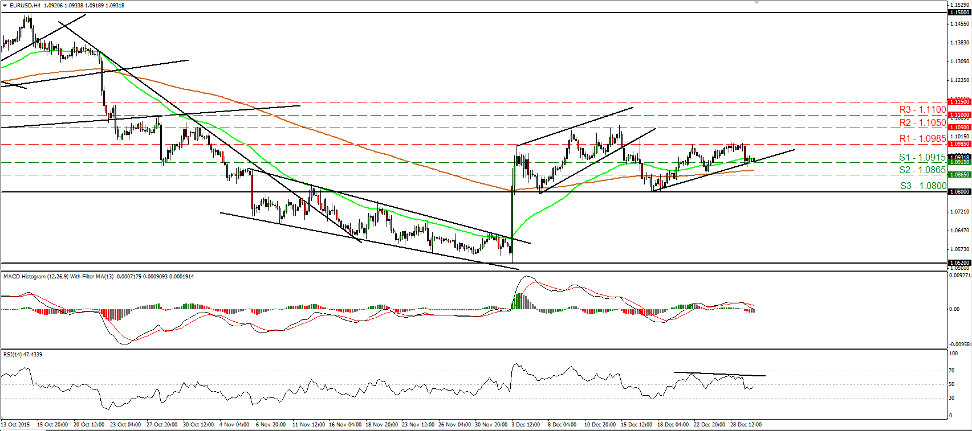Screen dimensions: 972x431
Task: Click the 11 Nov 12:00 time label
Action: pos(308,424)
